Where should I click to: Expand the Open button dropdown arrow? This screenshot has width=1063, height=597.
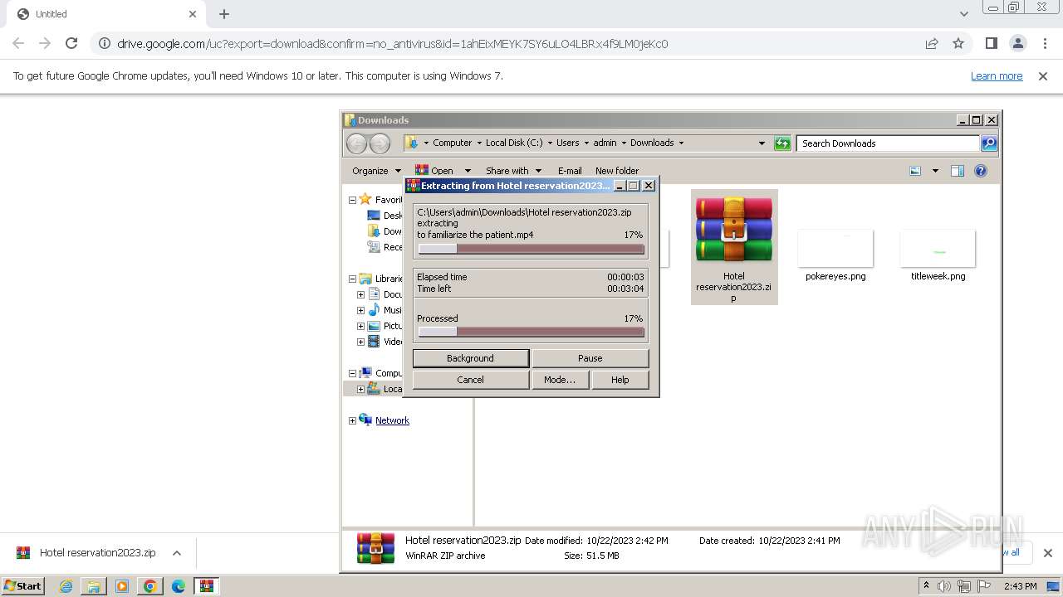pyautogui.click(x=468, y=171)
